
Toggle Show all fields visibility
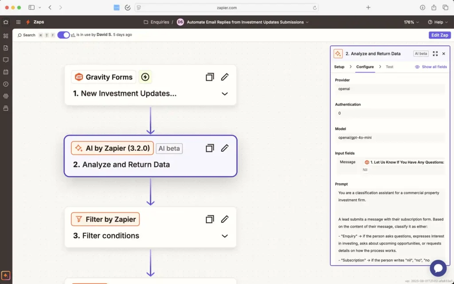coord(431,67)
